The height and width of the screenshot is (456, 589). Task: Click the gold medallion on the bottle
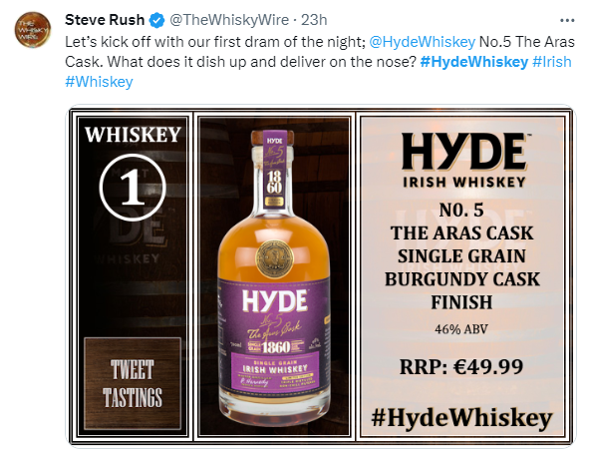(x=274, y=258)
